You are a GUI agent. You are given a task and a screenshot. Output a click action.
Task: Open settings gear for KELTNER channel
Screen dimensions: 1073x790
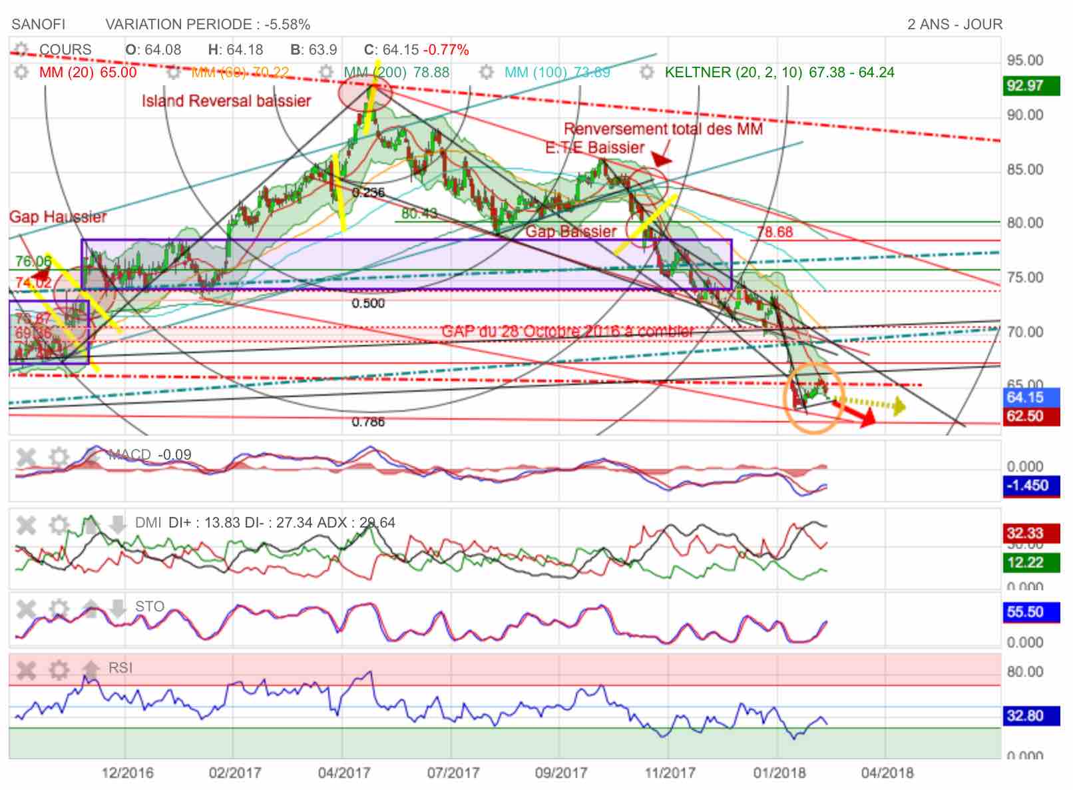(x=647, y=71)
